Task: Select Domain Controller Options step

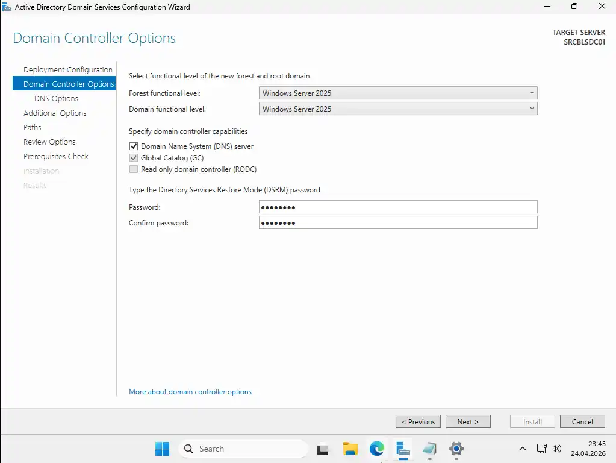Action: [x=64, y=84]
